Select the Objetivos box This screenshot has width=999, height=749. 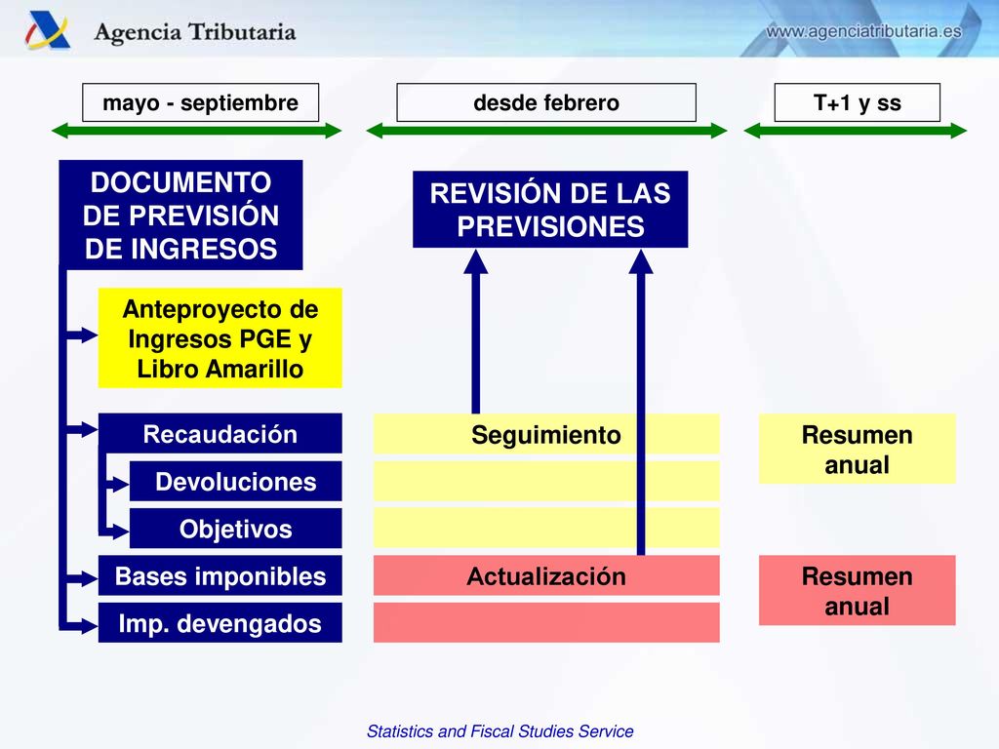pyautogui.click(x=236, y=529)
